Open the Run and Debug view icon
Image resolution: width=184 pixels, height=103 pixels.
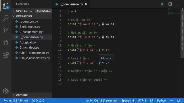(6, 43)
